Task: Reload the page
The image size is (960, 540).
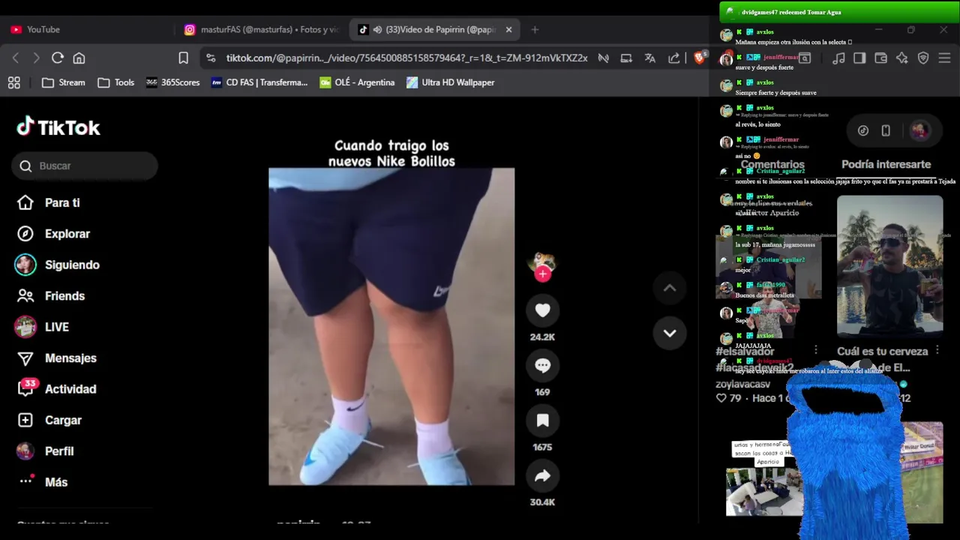Action: [58, 58]
